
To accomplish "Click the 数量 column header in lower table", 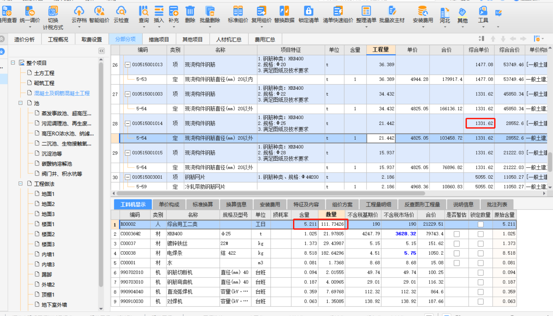I will tap(331, 215).
